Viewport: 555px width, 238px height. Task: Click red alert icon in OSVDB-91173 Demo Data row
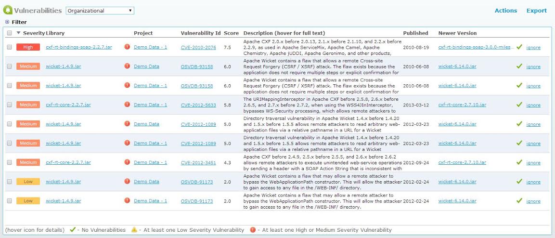click(x=127, y=181)
